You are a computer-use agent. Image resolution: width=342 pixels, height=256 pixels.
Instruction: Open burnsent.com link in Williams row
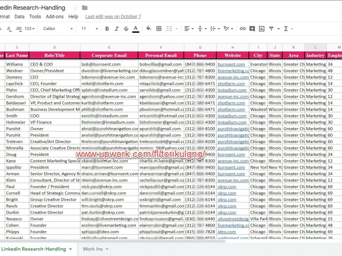click(231, 64)
